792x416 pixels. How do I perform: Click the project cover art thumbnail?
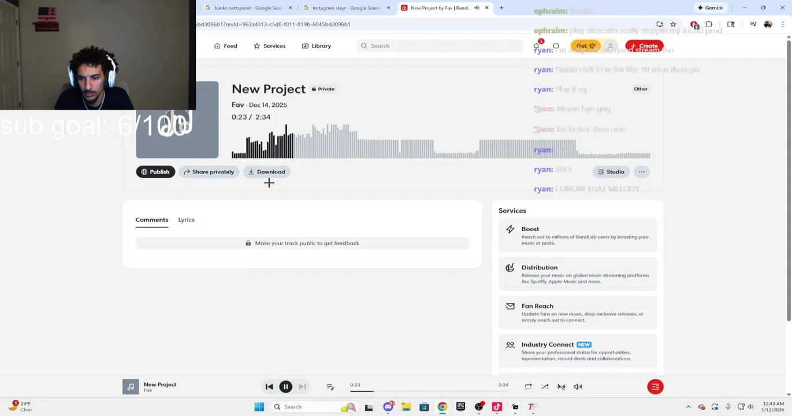[177, 120]
